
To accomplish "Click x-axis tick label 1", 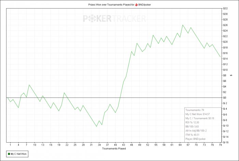I will pyautogui.click(x=10, y=145).
